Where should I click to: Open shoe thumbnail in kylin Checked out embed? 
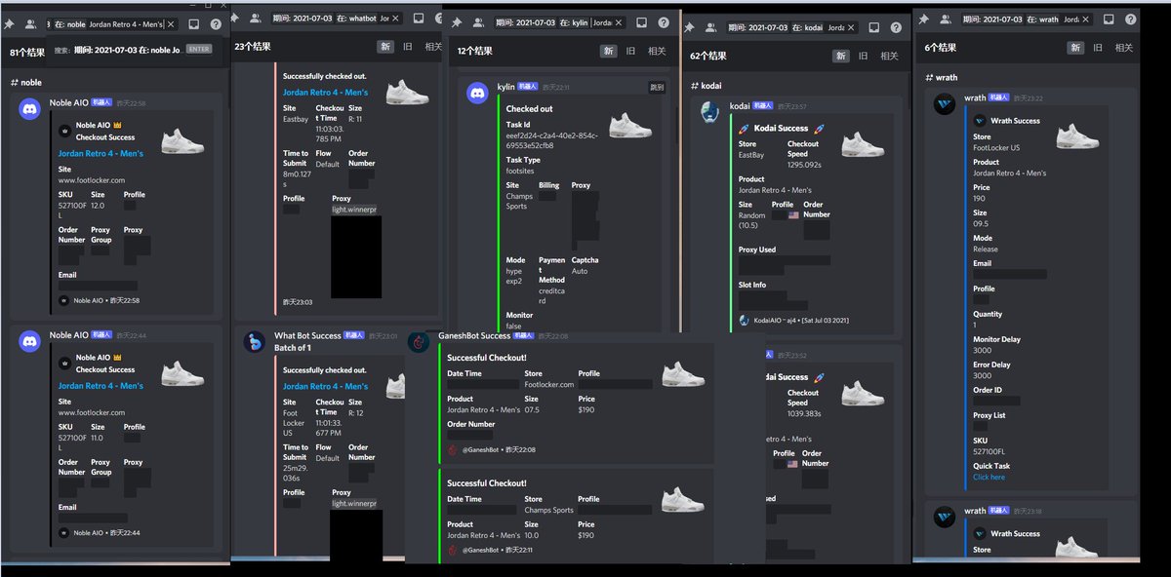(x=630, y=125)
